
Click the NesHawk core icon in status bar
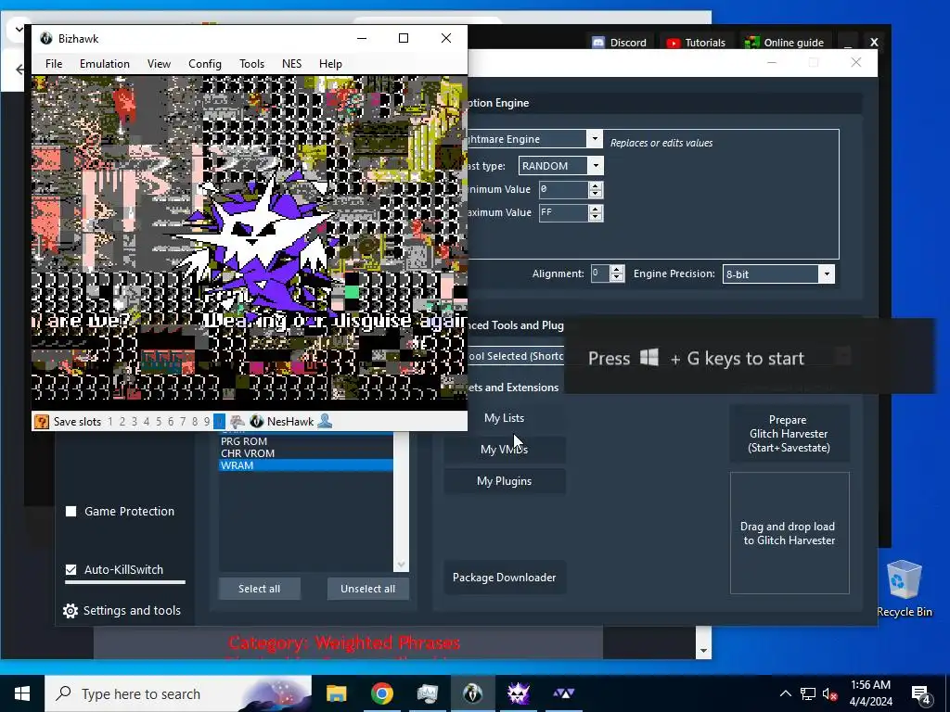256,422
